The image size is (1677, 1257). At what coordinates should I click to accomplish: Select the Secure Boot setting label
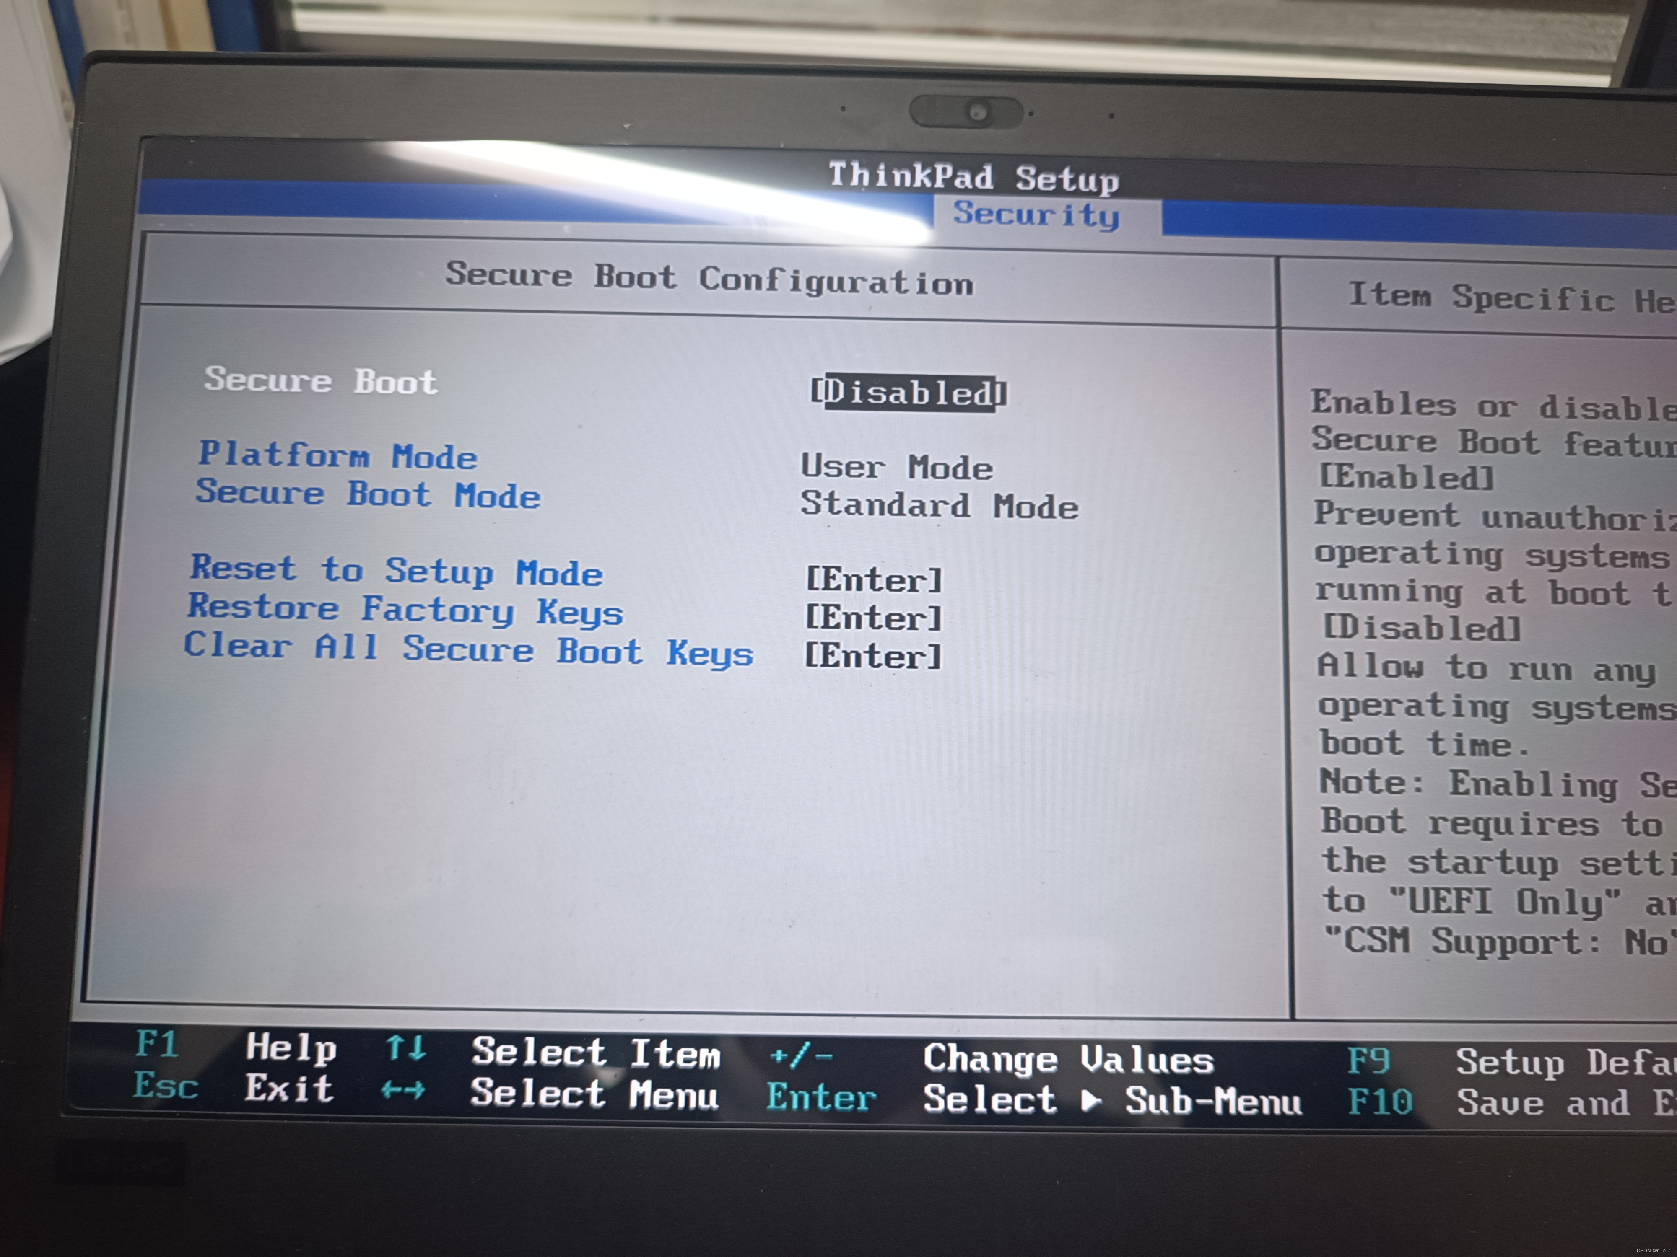[x=321, y=380]
